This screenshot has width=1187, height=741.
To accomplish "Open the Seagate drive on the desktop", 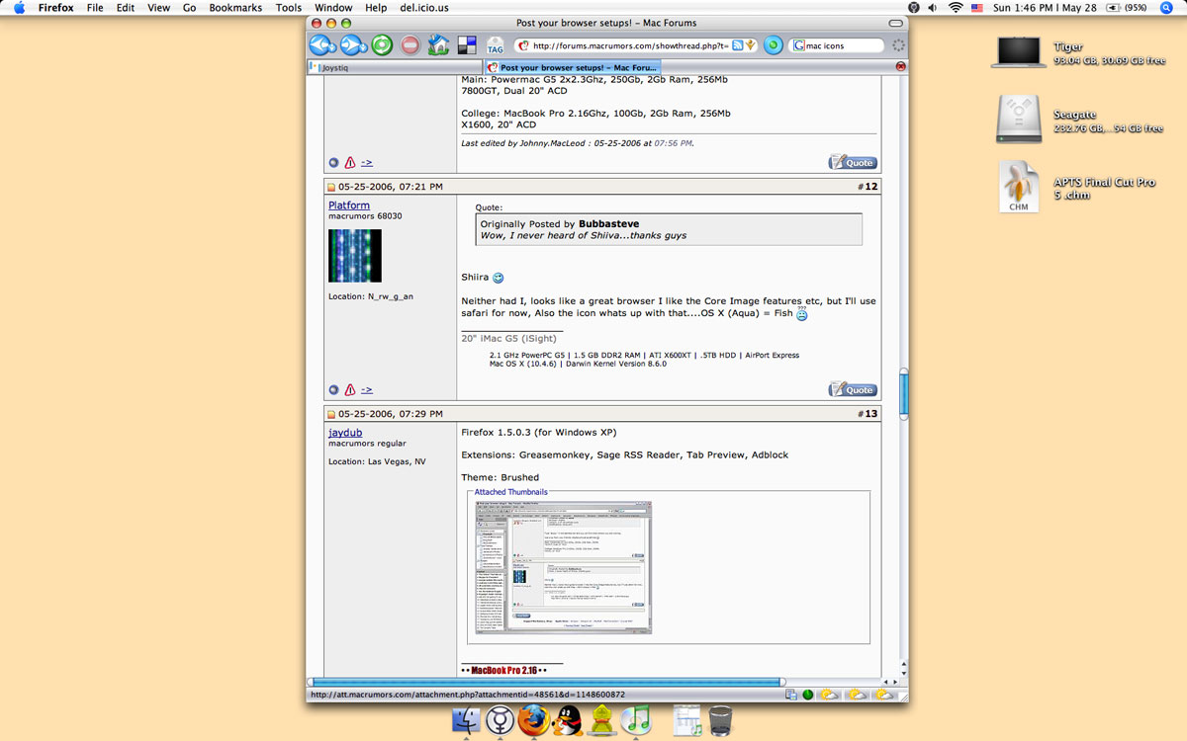I will [x=1019, y=120].
